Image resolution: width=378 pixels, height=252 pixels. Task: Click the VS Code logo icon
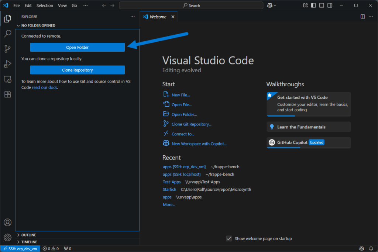6,5
